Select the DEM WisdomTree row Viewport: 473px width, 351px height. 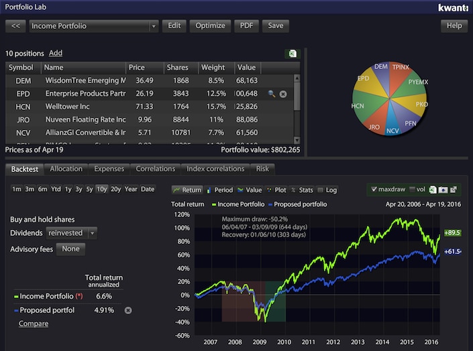coord(150,81)
